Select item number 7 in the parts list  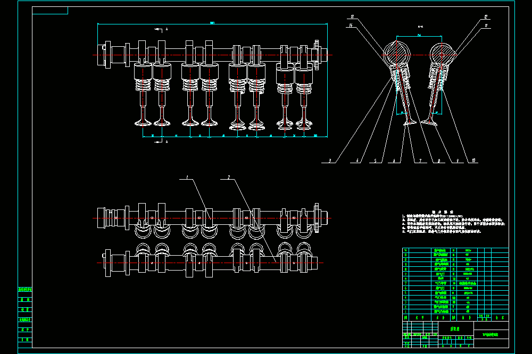click(x=405, y=283)
